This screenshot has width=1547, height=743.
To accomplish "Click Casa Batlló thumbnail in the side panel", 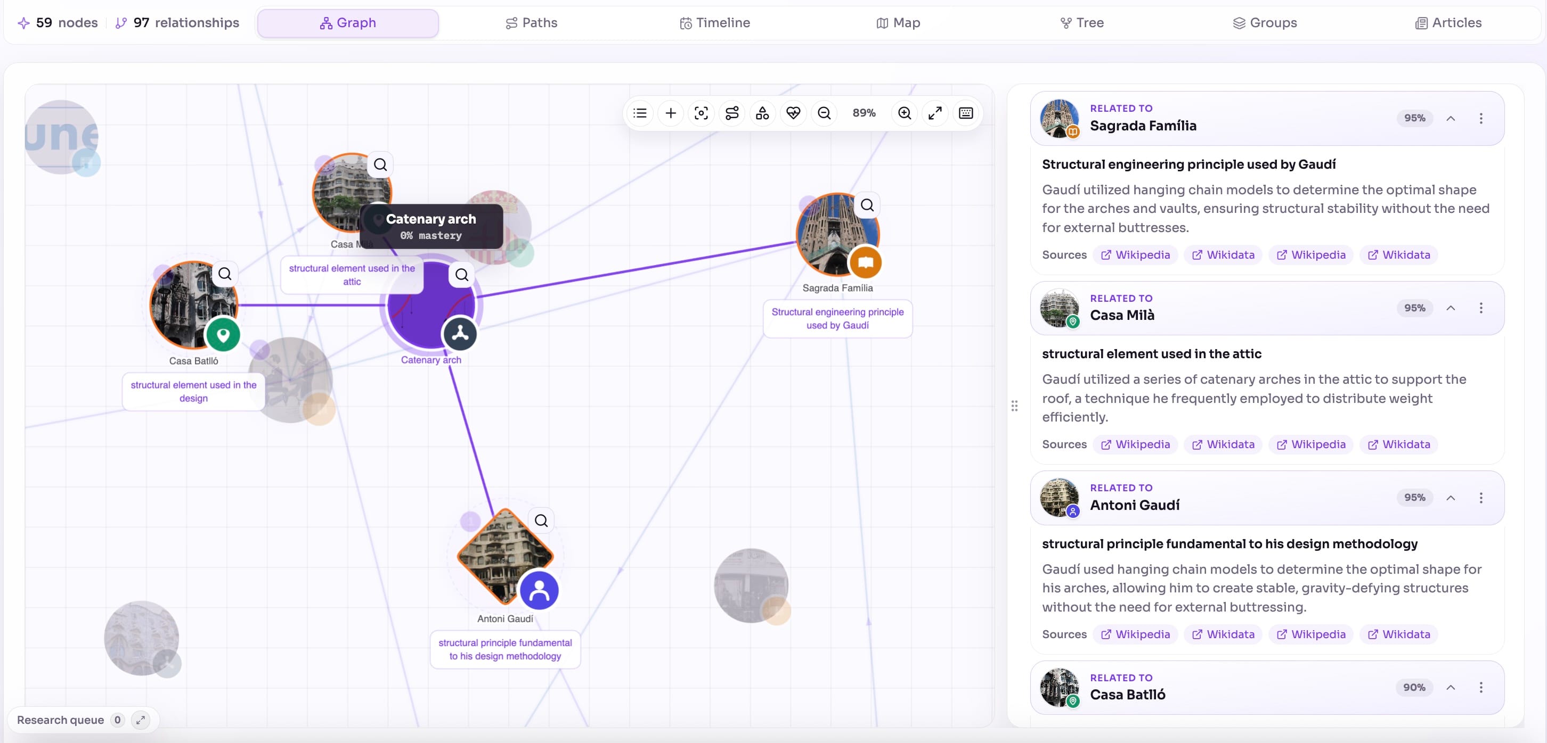I will click(1060, 687).
